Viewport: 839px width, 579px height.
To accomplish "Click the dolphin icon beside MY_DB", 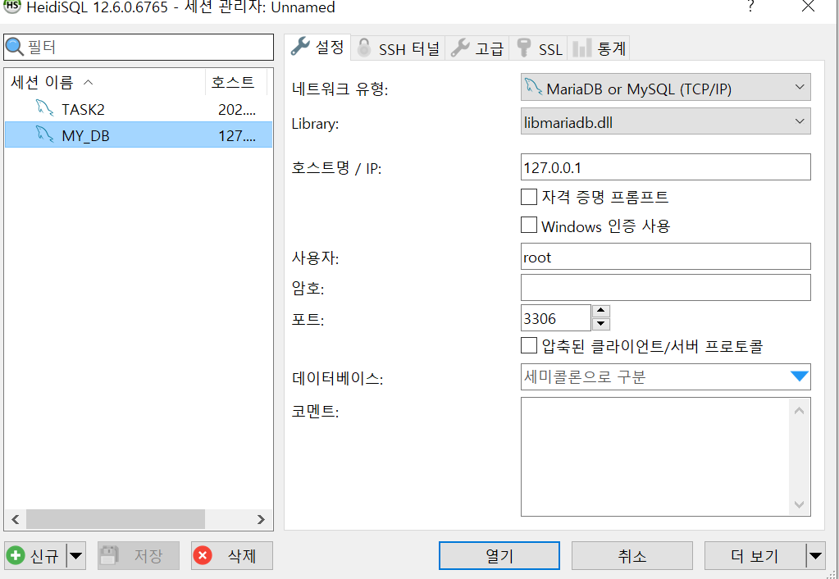I will tap(45, 134).
